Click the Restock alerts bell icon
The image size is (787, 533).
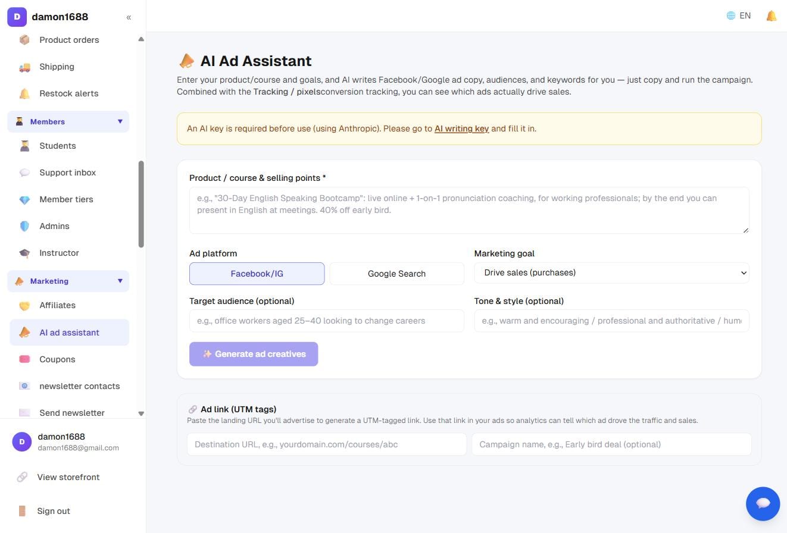pos(24,93)
